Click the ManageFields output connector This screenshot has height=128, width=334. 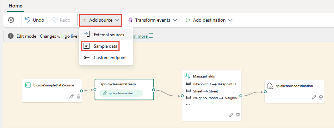241,96
